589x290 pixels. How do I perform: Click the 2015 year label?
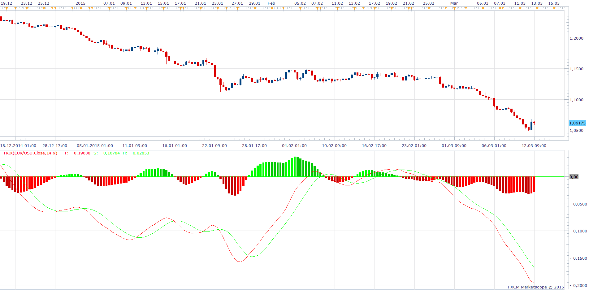point(80,3)
